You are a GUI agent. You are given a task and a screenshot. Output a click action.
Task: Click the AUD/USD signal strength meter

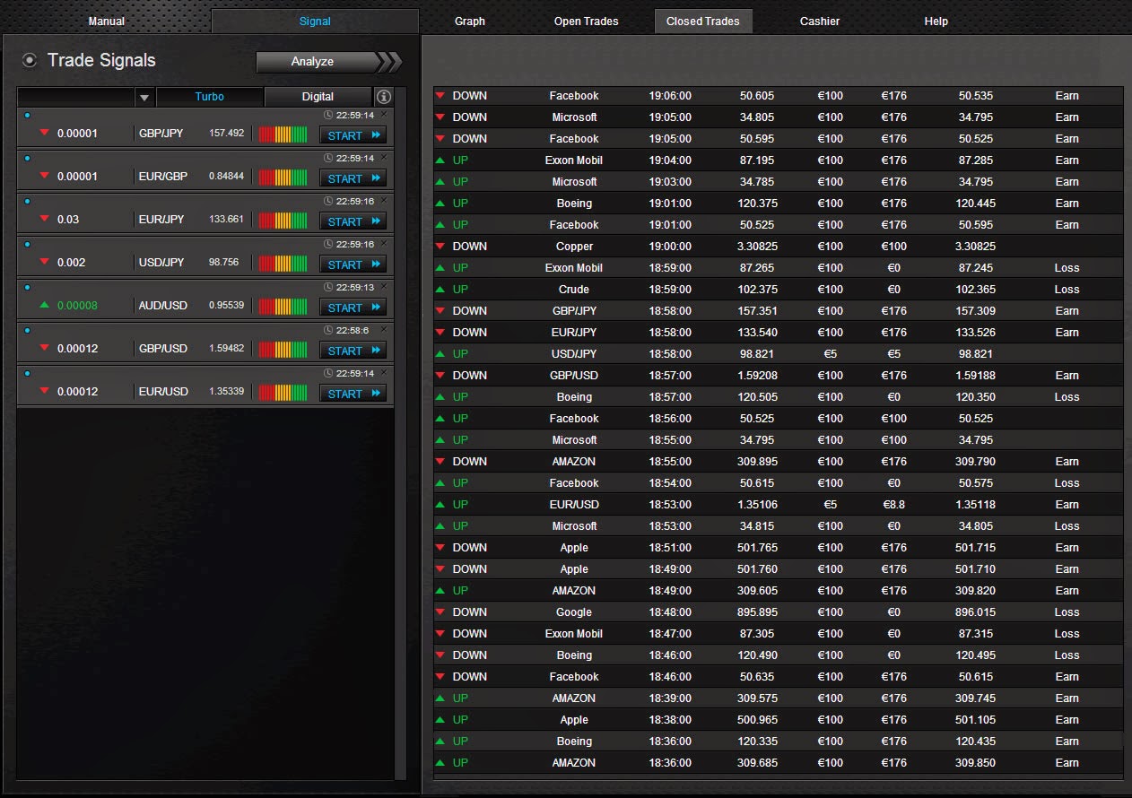(283, 307)
